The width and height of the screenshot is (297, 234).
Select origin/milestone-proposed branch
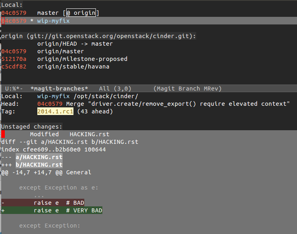point(82,59)
